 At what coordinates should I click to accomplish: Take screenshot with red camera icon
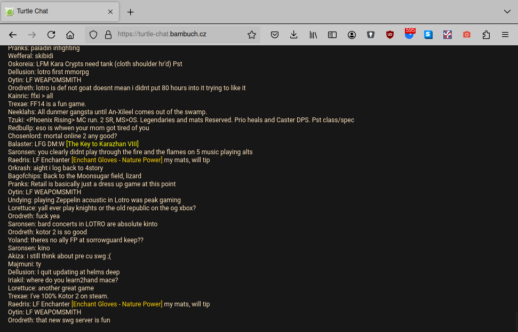[467, 35]
